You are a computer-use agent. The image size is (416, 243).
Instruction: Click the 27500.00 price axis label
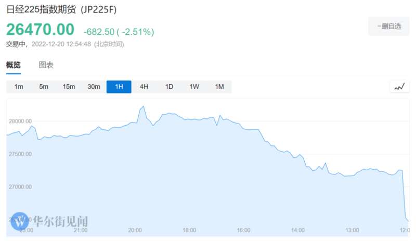20,154
